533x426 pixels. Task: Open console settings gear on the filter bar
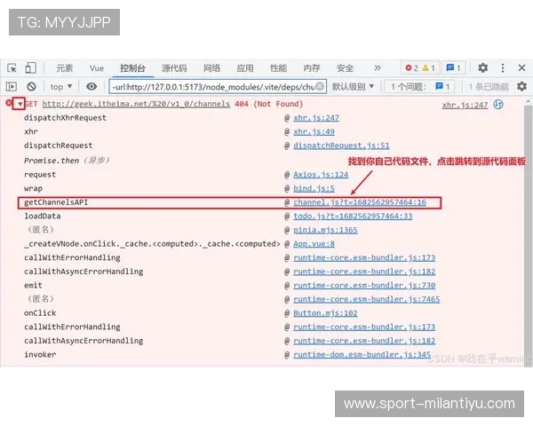pos(521,87)
